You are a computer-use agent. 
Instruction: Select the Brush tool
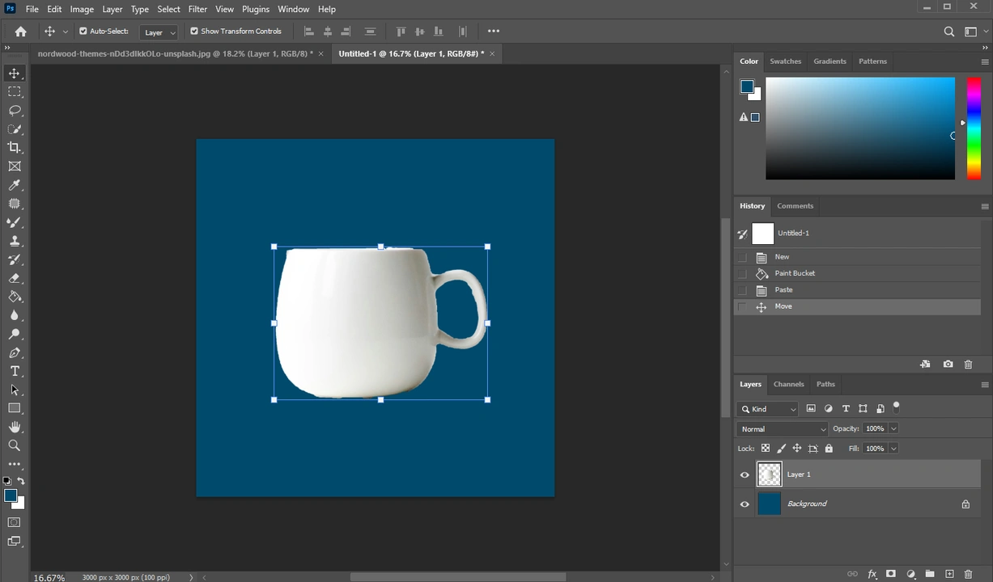(15, 222)
